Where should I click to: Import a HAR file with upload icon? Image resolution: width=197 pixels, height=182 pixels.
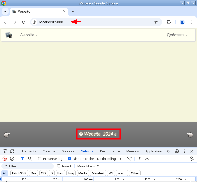point(139,159)
